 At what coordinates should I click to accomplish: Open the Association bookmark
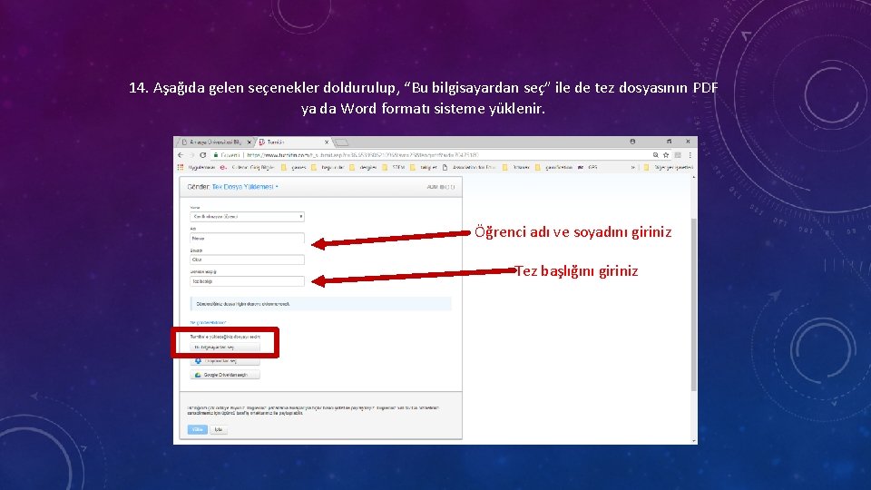pos(469,167)
